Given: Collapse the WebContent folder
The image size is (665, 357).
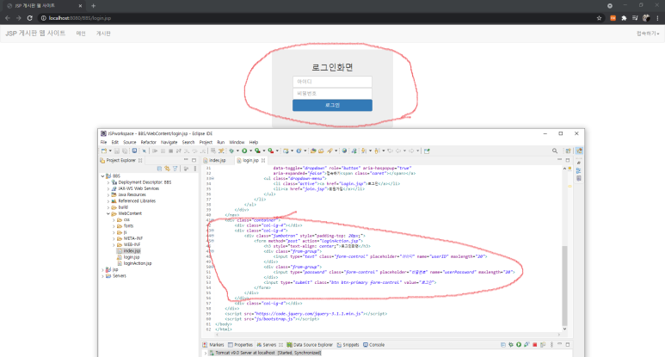Looking at the screenshot, I should click(x=108, y=213).
